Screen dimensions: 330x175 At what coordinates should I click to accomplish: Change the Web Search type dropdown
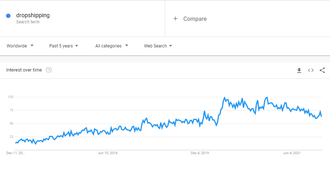[x=158, y=46]
